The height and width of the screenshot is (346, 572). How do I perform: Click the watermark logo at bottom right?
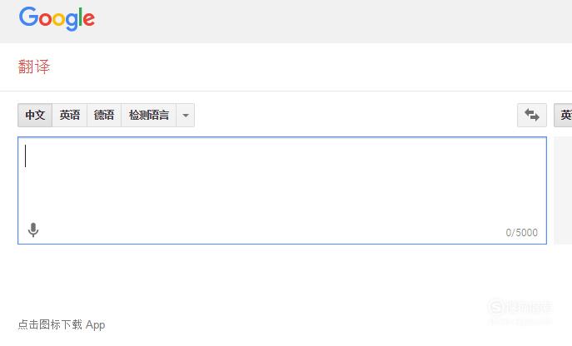(520, 307)
